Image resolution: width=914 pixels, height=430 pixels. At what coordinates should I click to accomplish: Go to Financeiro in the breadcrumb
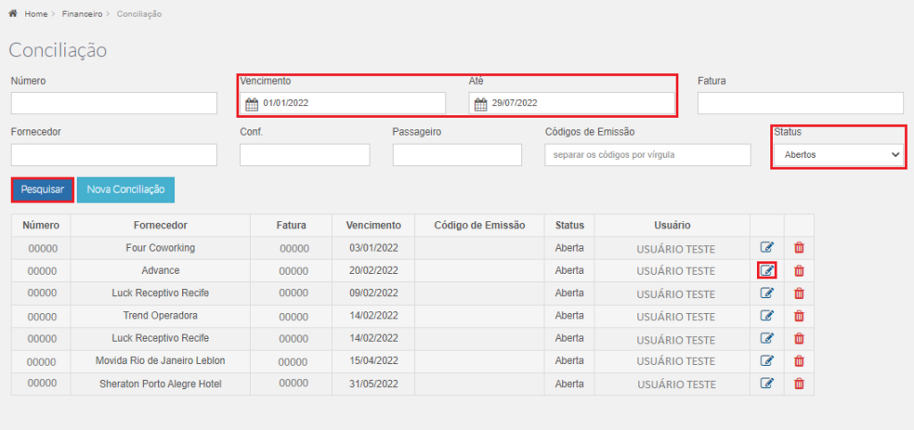tap(81, 14)
